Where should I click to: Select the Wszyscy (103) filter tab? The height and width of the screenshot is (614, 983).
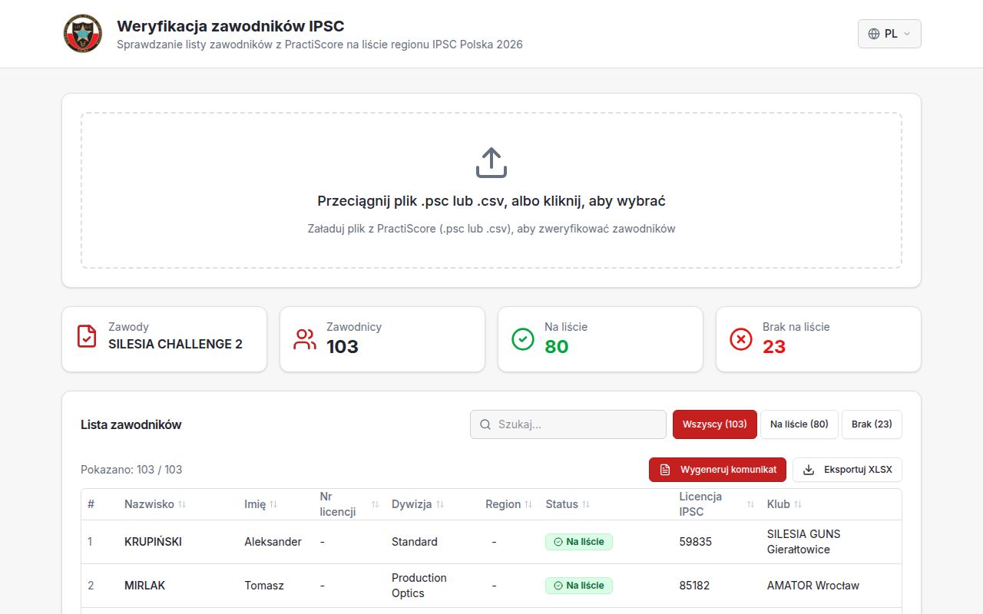point(715,424)
